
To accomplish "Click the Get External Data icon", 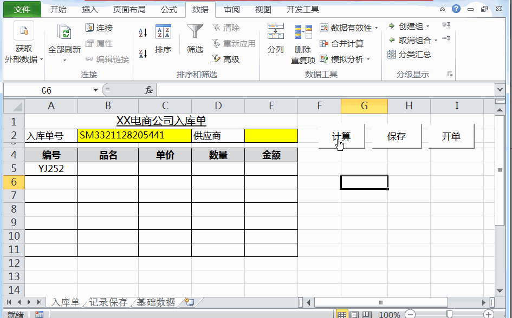I will point(23,31).
